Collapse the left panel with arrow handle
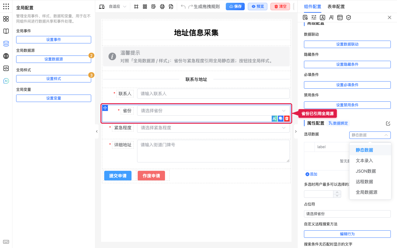 point(97,131)
